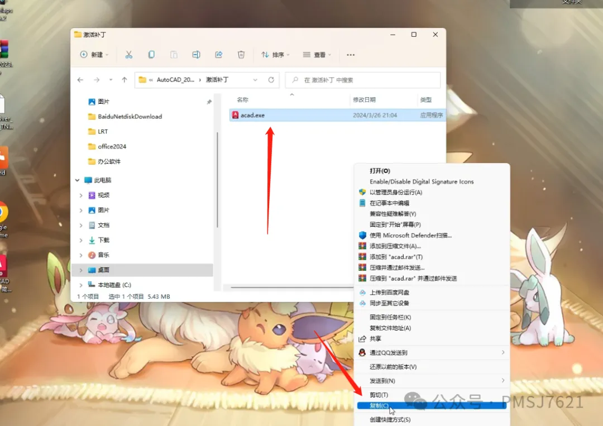Click the Delete trash icon in toolbar

[241, 55]
